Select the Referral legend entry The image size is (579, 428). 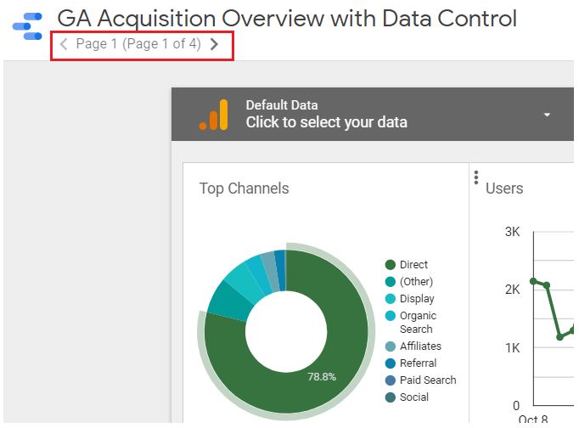click(x=411, y=363)
